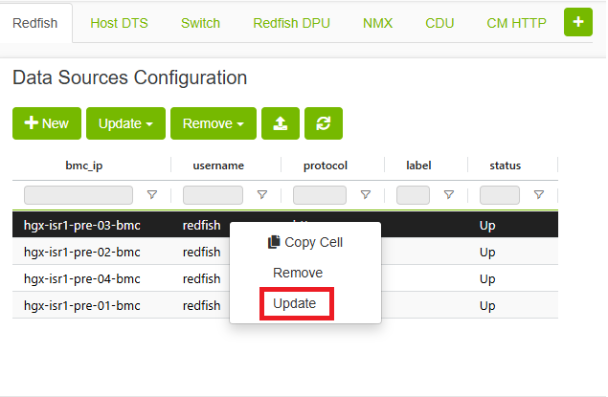Select Update in the context menu
608x397 pixels.
pyautogui.click(x=296, y=303)
